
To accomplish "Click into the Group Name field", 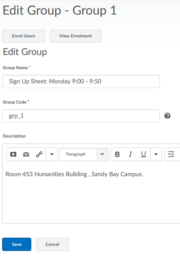I will click(x=81, y=81).
